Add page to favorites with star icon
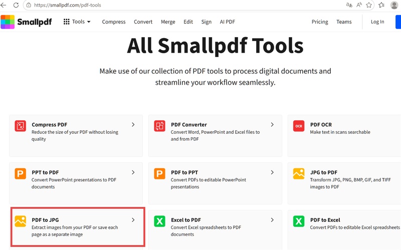 tap(369, 5)
